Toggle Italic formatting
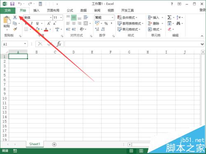Screen dimensions: 206x154 32,23
